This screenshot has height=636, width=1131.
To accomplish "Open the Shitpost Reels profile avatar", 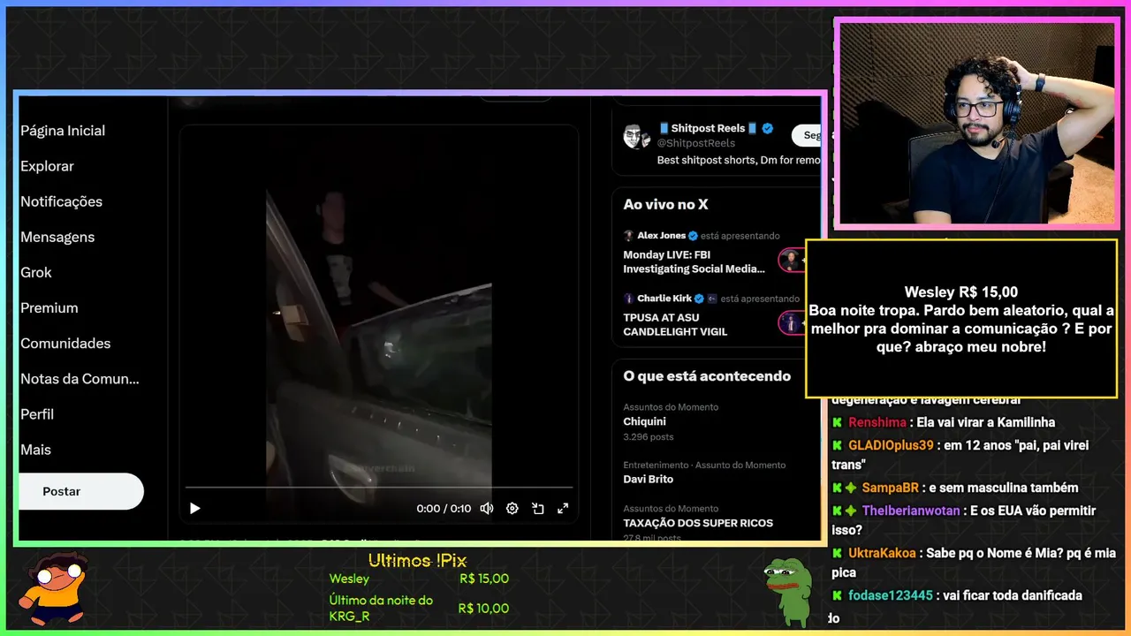I will (636, 136).
